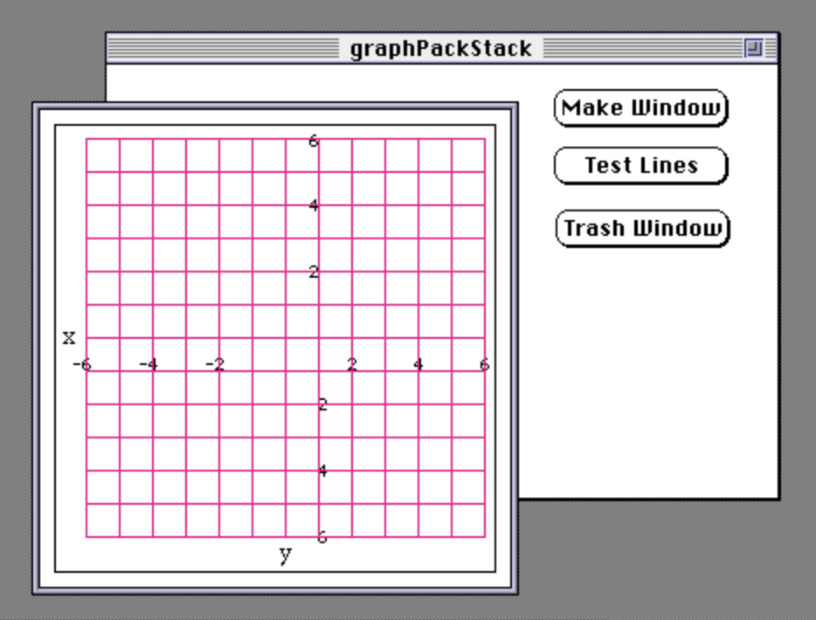Click the Trash Window button
The image size is (816, 620).
pos(642,229)
